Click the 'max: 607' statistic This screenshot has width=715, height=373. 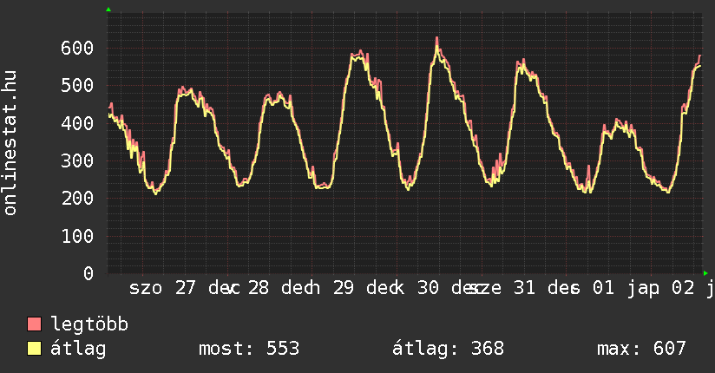(x=641, y=349)
